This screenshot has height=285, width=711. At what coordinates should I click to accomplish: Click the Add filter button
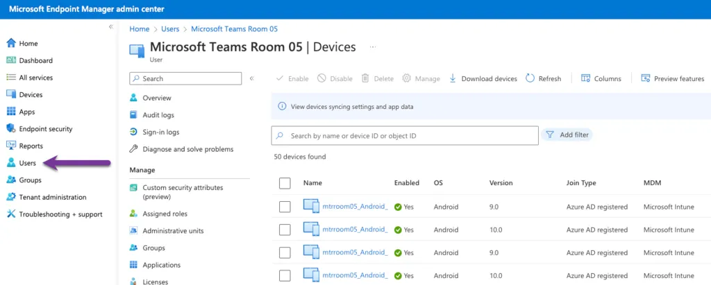tap(567, 135)
